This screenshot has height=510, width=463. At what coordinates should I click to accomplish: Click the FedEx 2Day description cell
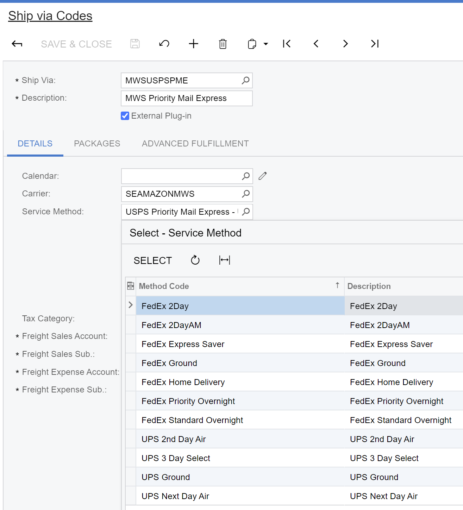click(404, 306)
